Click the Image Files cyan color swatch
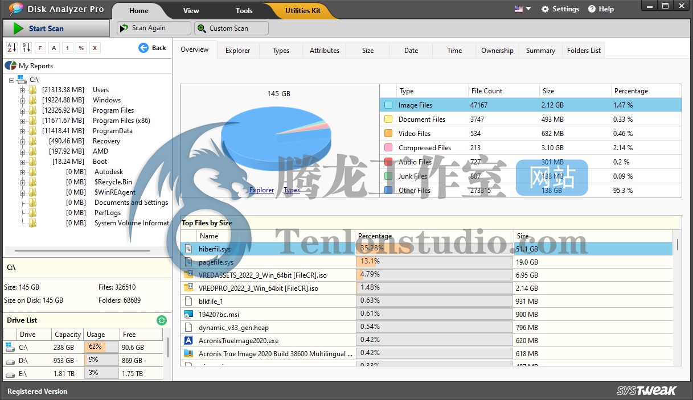 tap(388, 105)
